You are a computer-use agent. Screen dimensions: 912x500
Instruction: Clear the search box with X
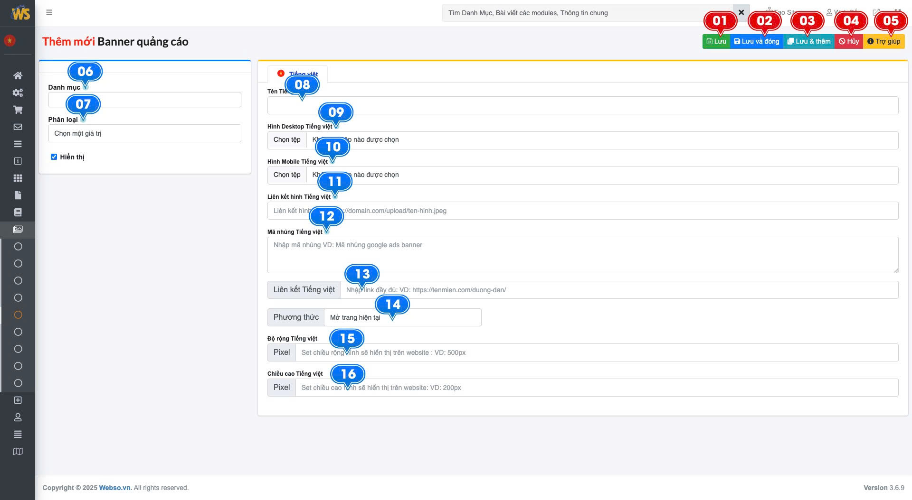point(741,12)
